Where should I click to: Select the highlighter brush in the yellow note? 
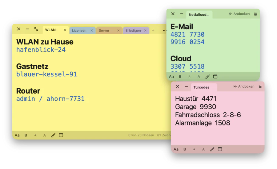pyautogui.click(x=53, y=135)
